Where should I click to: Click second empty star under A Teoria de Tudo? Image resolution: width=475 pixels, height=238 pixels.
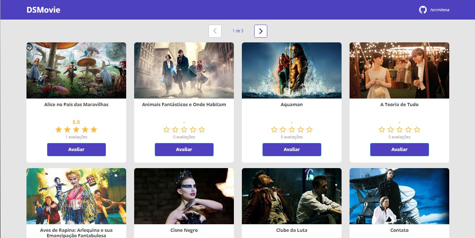point(391,130)
